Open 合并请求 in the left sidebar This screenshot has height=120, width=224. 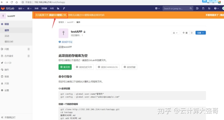pos(16,56)
